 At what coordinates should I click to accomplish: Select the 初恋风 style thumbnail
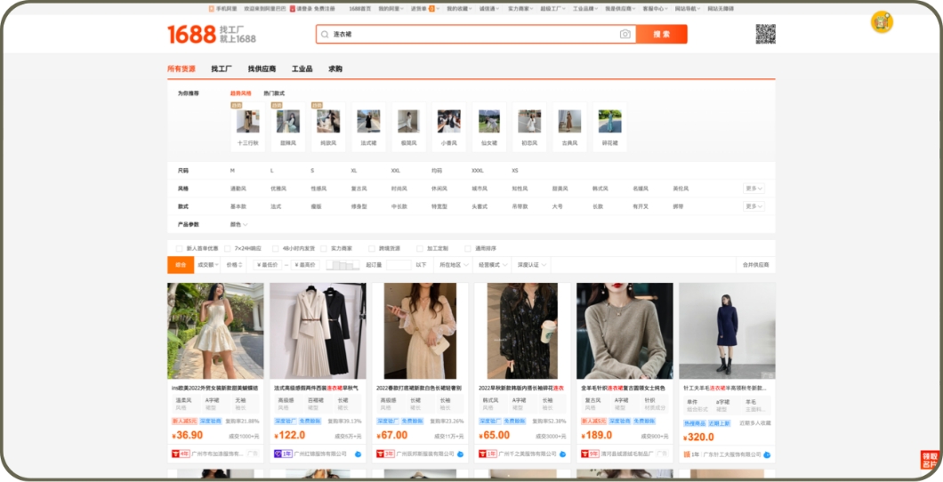pos(530,120)
